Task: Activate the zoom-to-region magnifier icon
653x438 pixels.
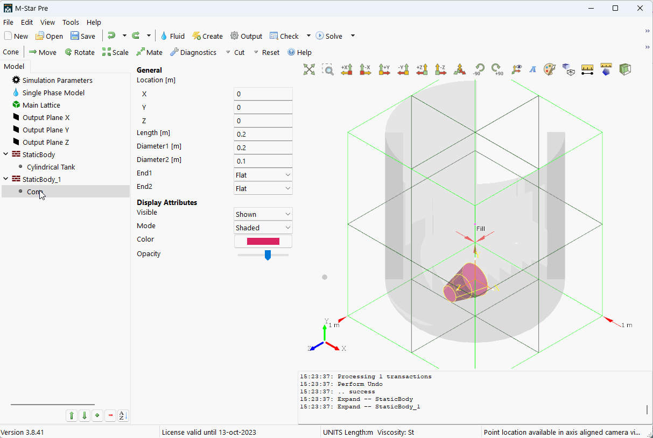Action: coord(328,69)
